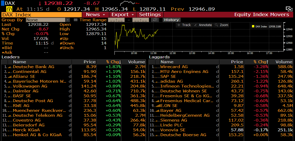Select Covestro AG in Leaders list
Screen dimensions: 295x141
pos(27,120)
